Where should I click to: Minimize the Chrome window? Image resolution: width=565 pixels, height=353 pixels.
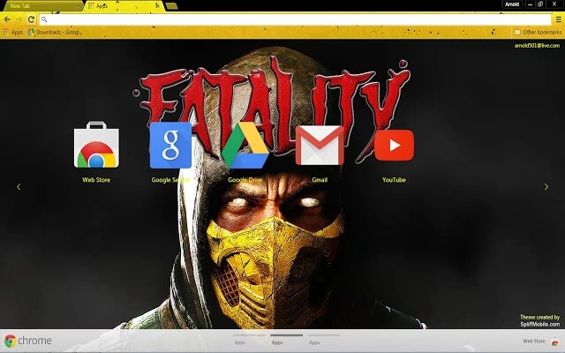pos(530,4)
